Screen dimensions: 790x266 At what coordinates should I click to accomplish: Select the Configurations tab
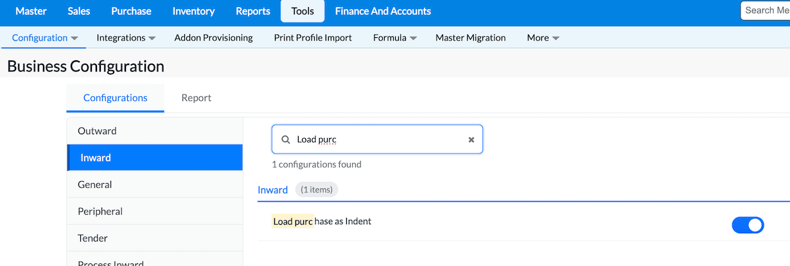[116, 98]
